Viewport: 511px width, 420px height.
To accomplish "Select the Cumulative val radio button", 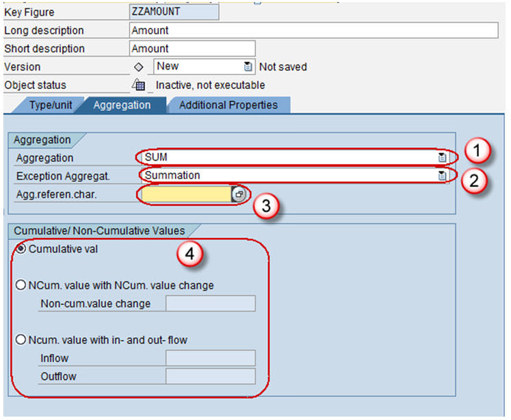I will (x=21, y=249).
